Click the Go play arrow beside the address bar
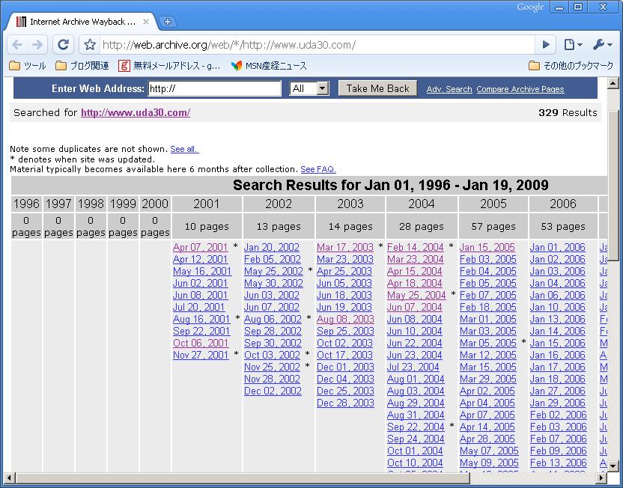 [x=546, y=44]
